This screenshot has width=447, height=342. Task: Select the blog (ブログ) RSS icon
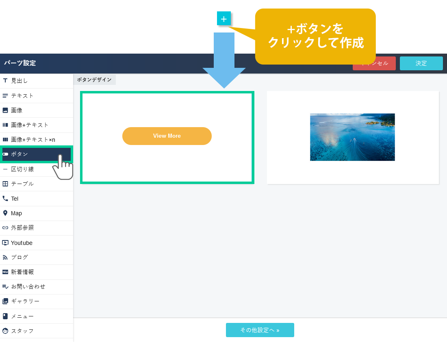coord(5,257)
